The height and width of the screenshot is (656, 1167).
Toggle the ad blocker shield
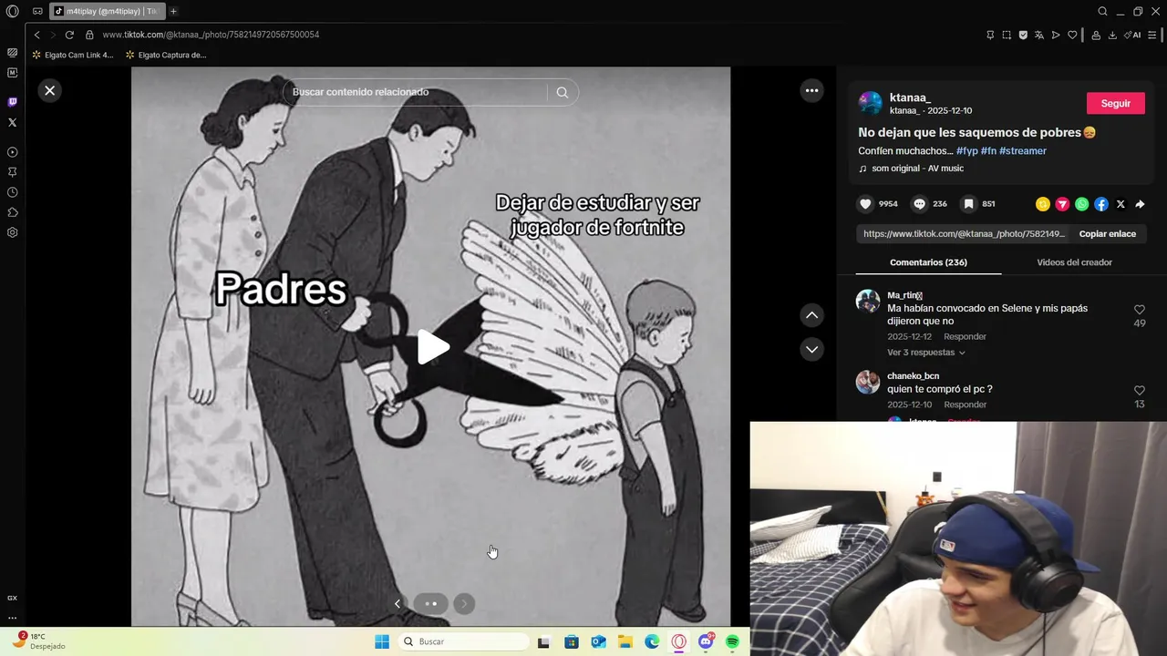(1023, 35)
